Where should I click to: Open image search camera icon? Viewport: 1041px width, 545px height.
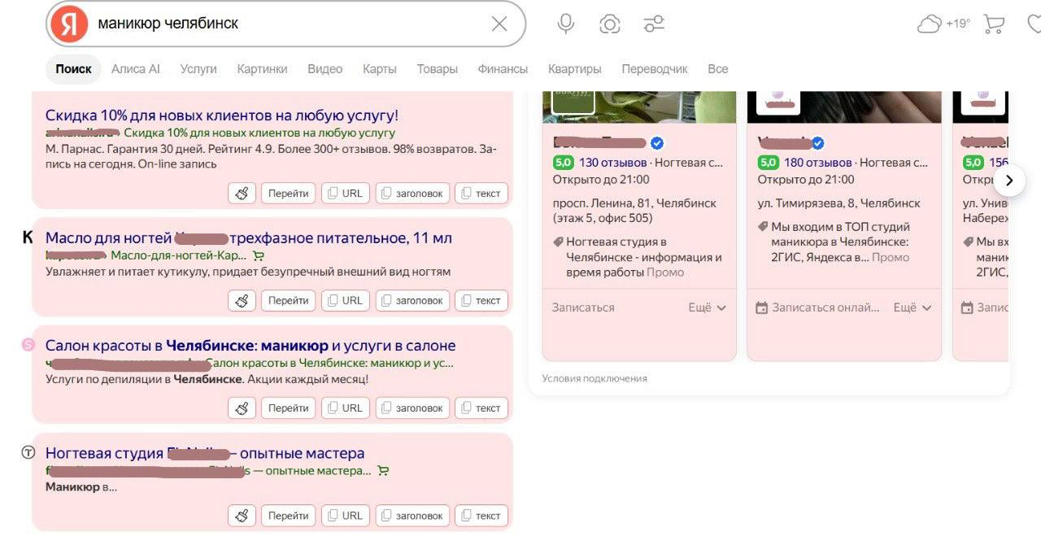coord(610,24)
